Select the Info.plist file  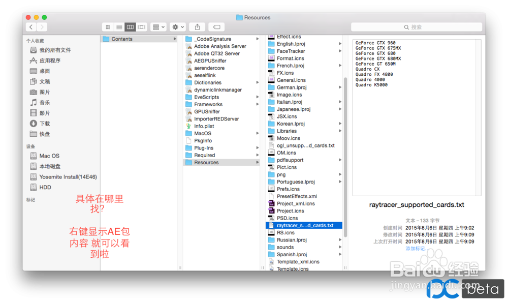pyautogui.click(x=203, y=126)
